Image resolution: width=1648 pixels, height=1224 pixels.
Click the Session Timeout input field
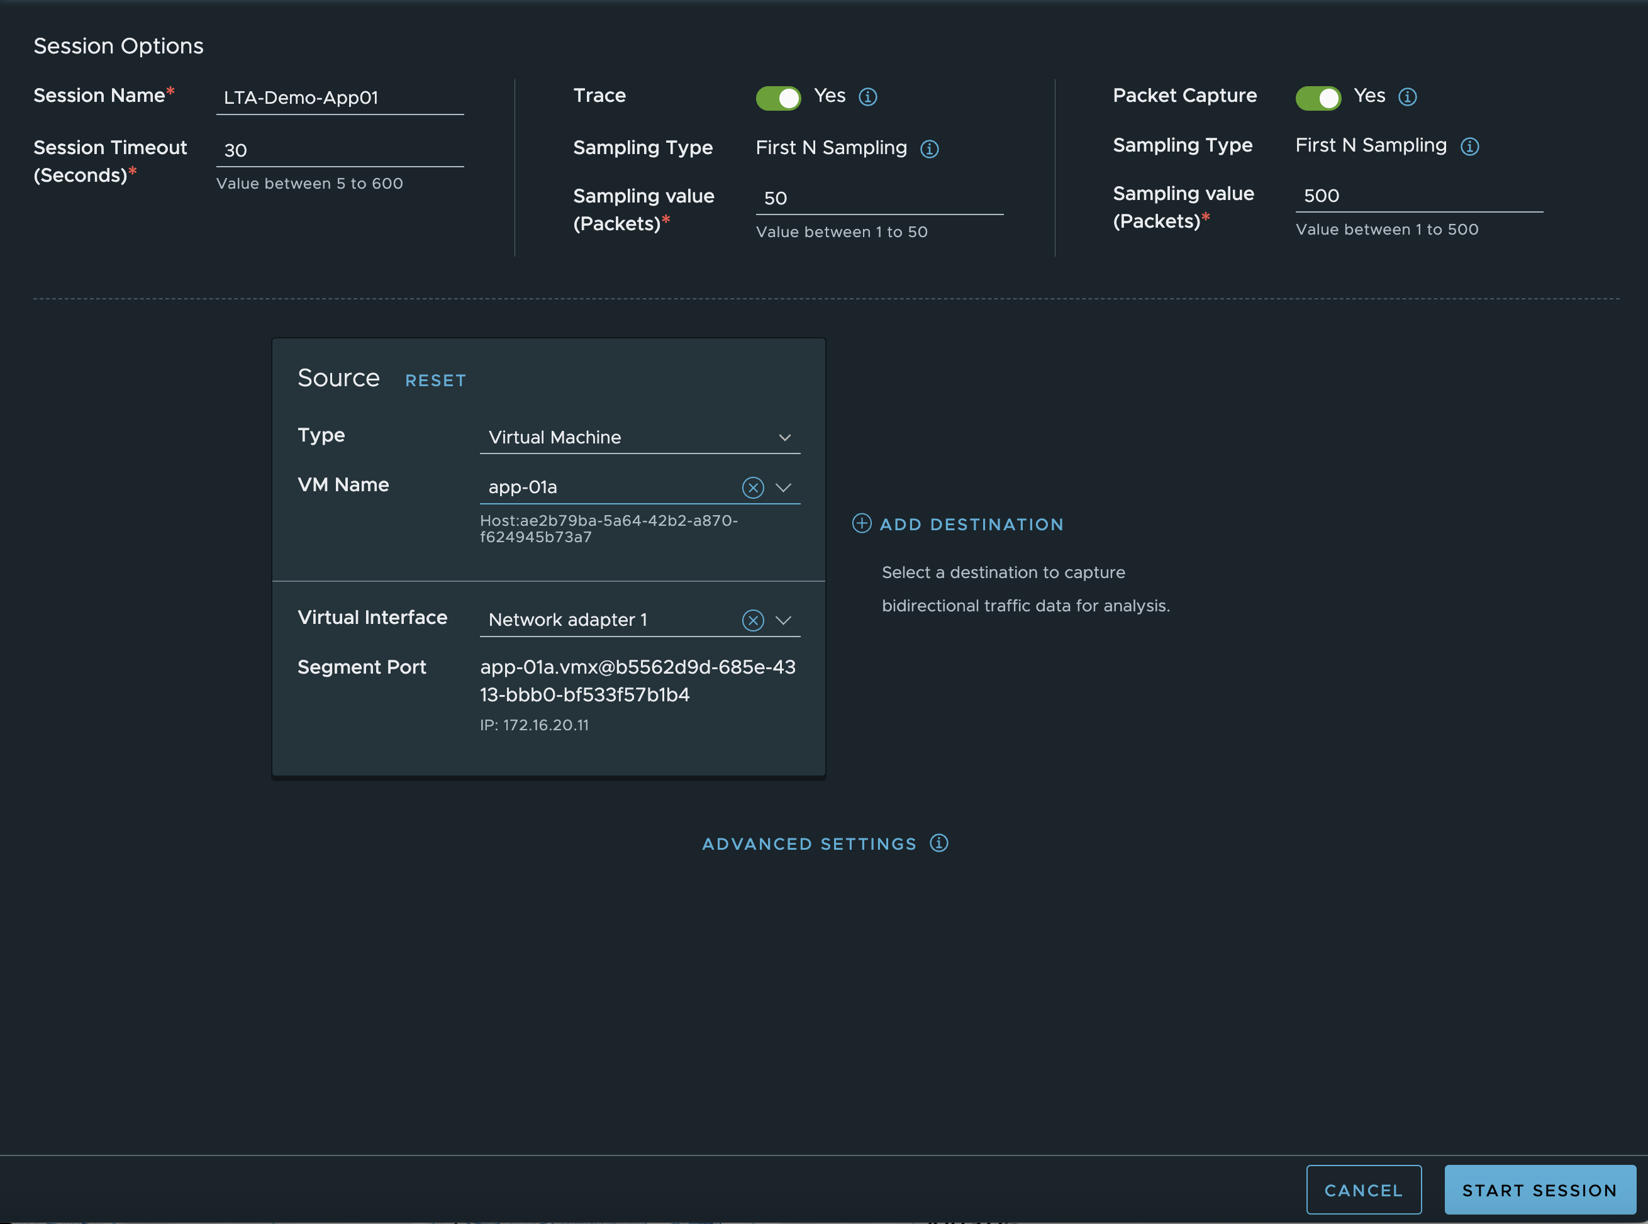(x=340, y=150)
